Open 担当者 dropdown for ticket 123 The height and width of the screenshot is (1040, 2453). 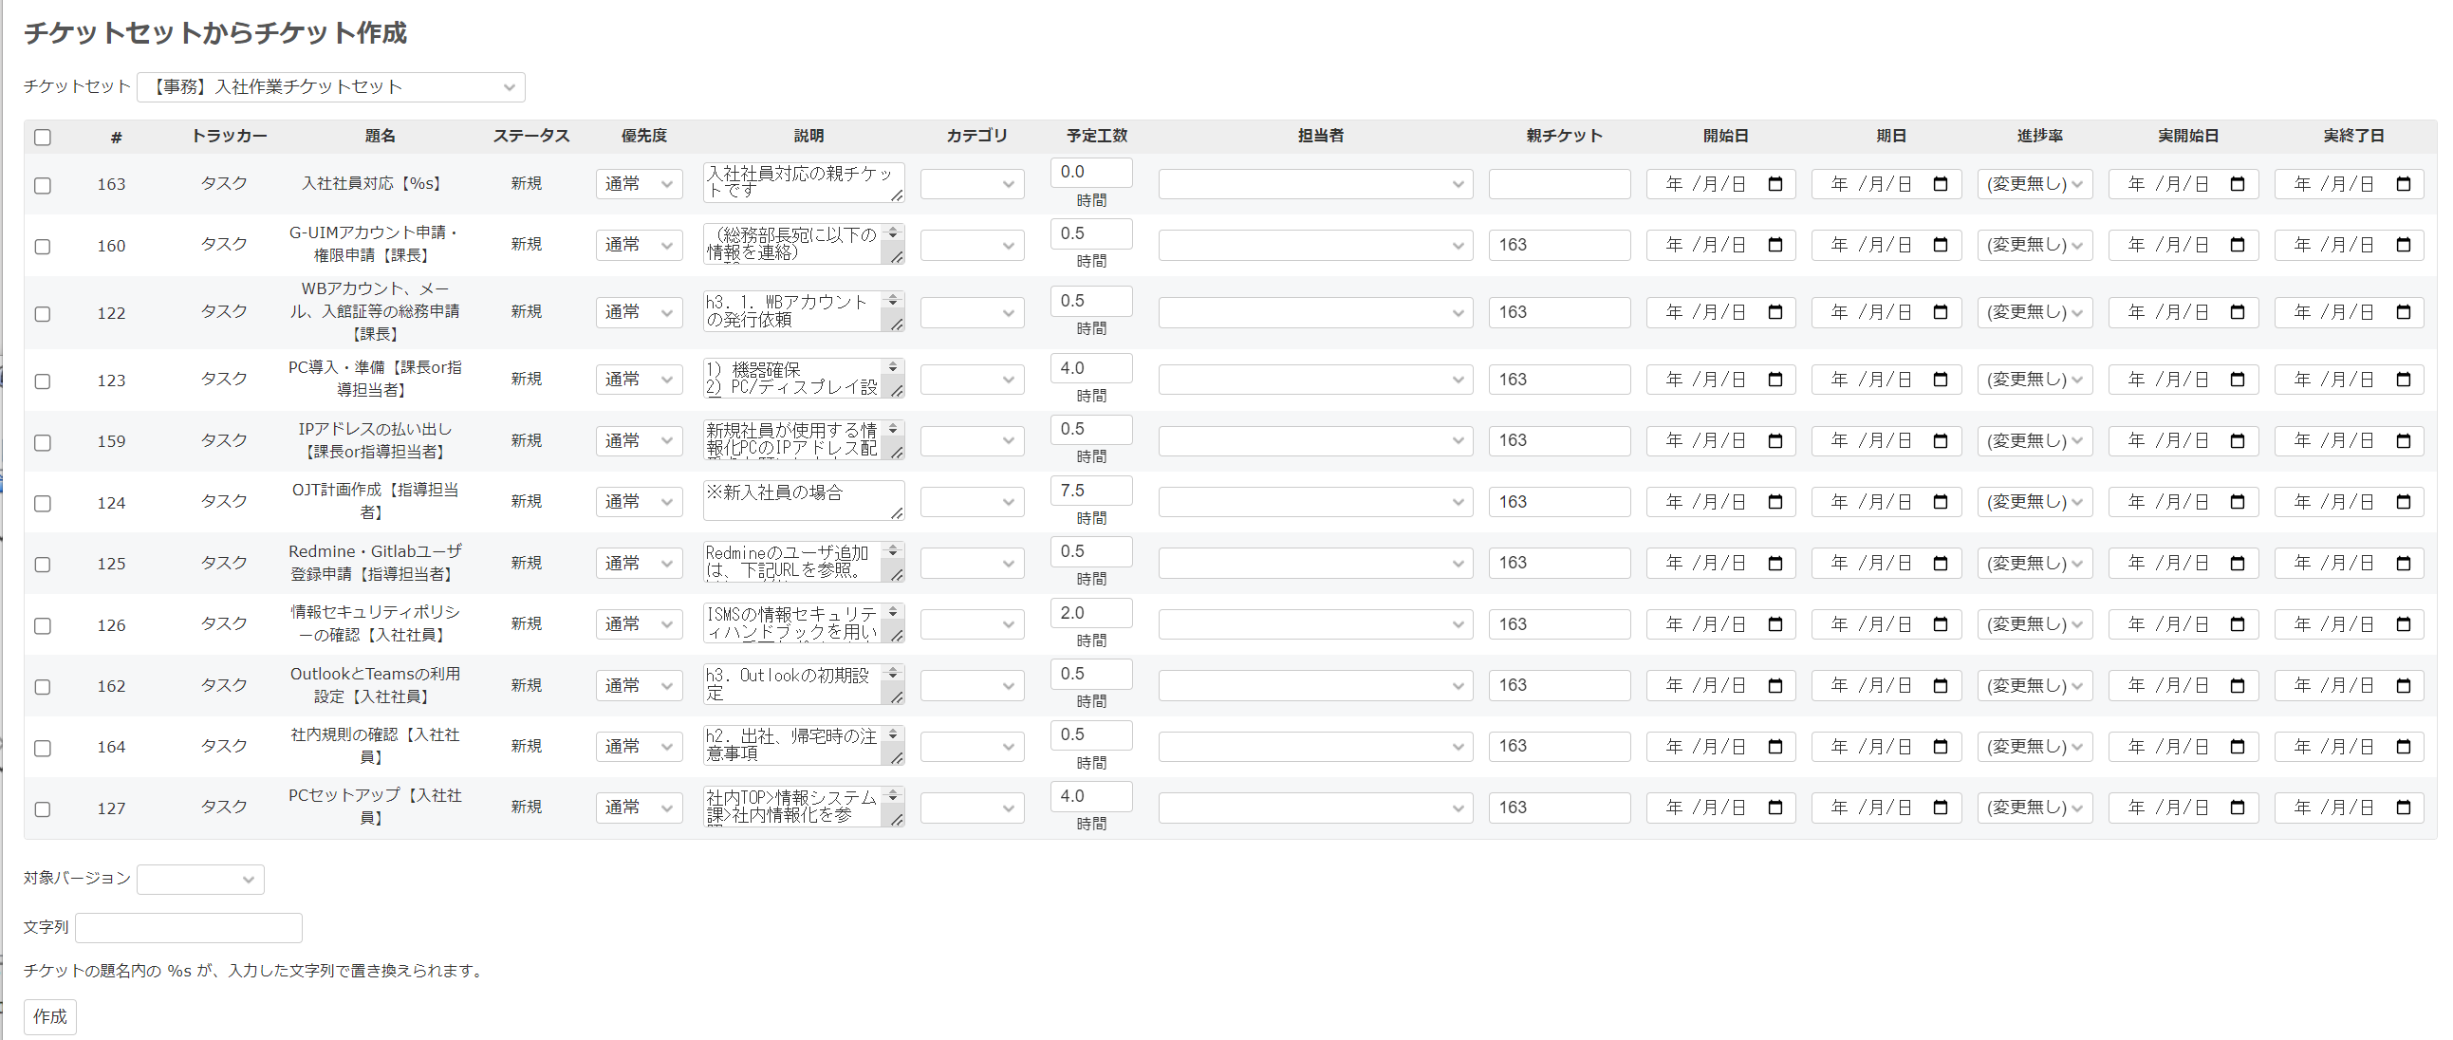tap(1314, 380)
